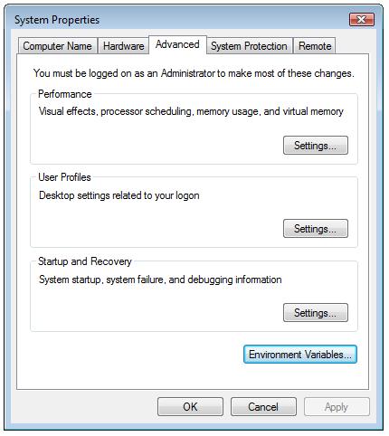The height and width of the screenshot is (436, 389).
Task: Switch to the Computer Name tab
Action: click(57, 46)
